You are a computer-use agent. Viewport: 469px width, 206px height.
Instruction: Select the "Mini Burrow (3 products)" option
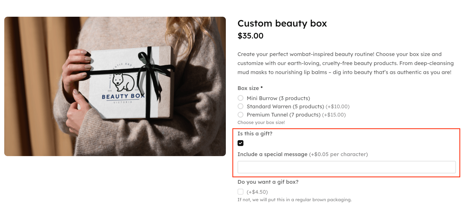pyautogui.click(x=240, y=98)
